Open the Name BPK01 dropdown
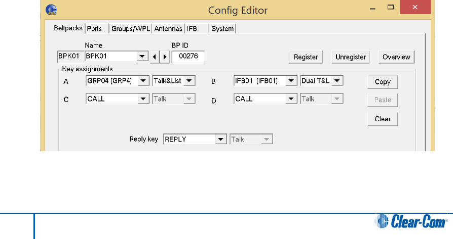 [x=142, y=56]
